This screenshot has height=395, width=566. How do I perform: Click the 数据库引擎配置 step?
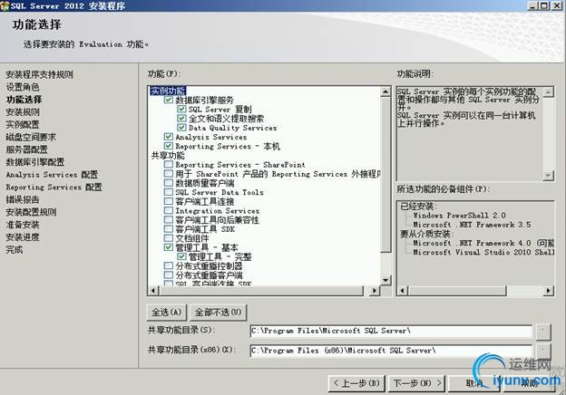tap(35, 162)
